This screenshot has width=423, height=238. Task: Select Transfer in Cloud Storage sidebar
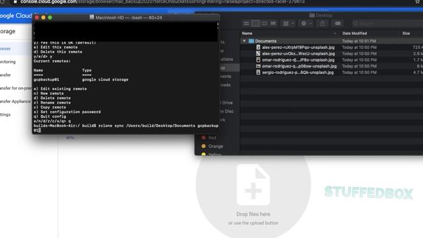point(5,75)
